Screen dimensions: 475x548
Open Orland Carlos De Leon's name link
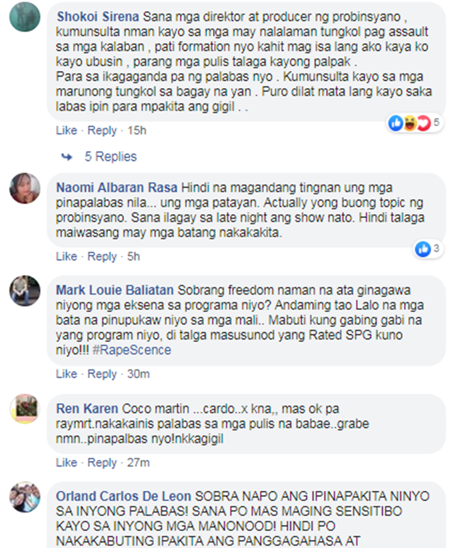point(123,496)
